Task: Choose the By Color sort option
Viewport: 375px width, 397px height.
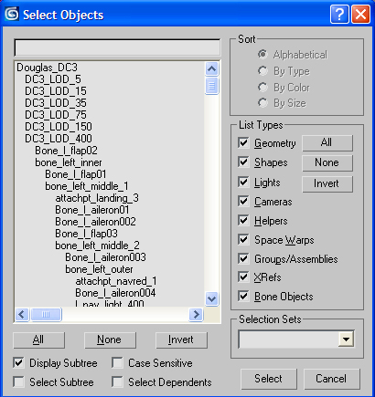Action: pyautogui.click(x=262, y=88)
